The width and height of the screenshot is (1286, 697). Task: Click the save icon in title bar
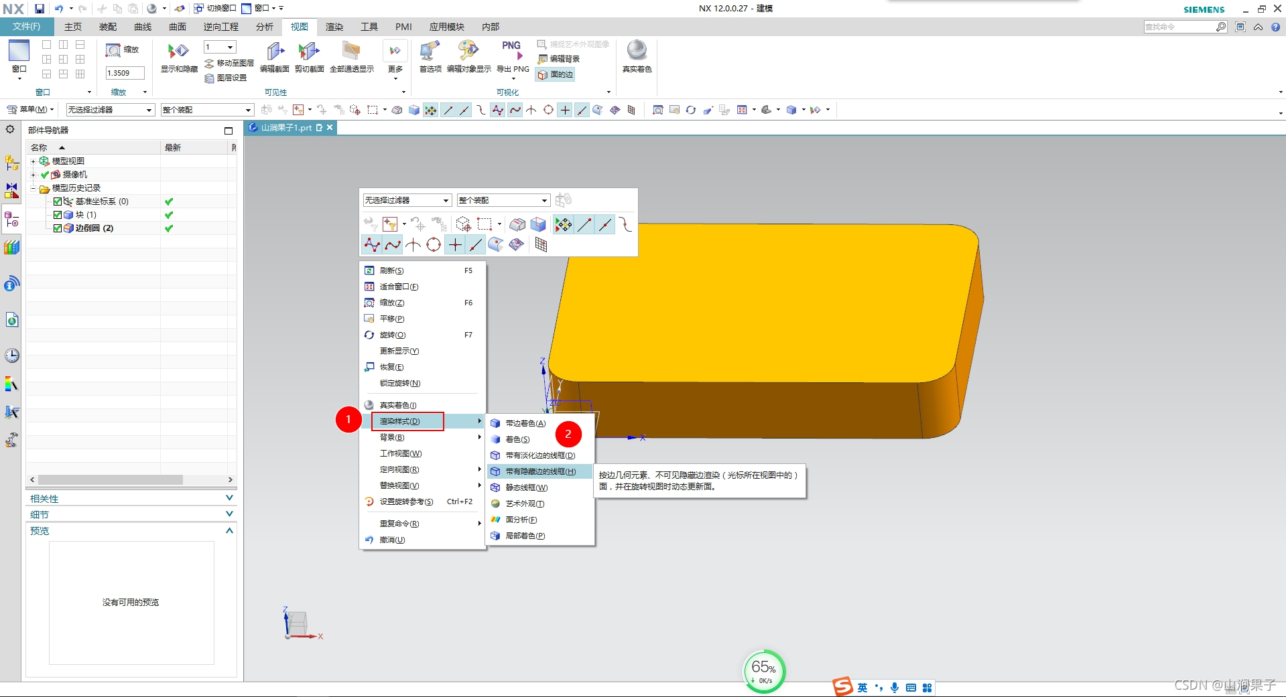coord(40,9)
